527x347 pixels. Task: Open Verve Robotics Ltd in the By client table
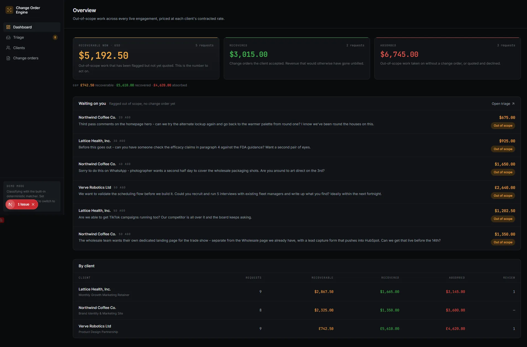95,326
